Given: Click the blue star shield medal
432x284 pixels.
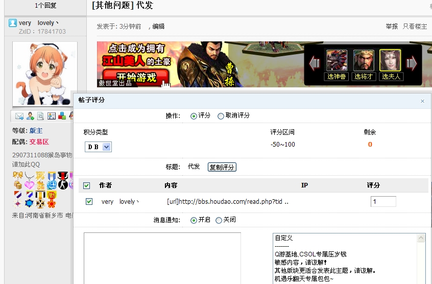Looking at the screenshot, I should 29,199.
